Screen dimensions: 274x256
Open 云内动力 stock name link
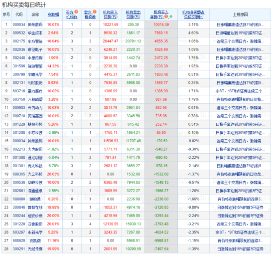coord(35,108)
